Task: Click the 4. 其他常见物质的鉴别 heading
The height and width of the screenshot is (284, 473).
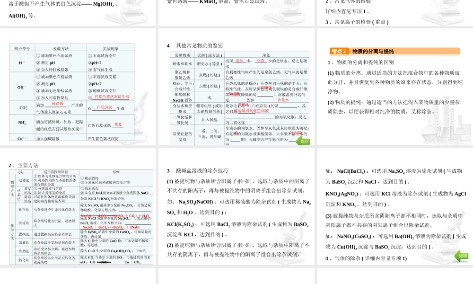Action: 195,45
